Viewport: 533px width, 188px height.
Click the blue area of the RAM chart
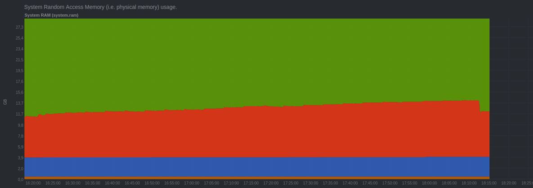pyautogui.click(x=257, y=167)
